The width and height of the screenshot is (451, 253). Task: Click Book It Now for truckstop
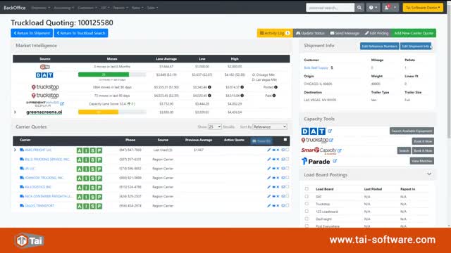[423, 141]
